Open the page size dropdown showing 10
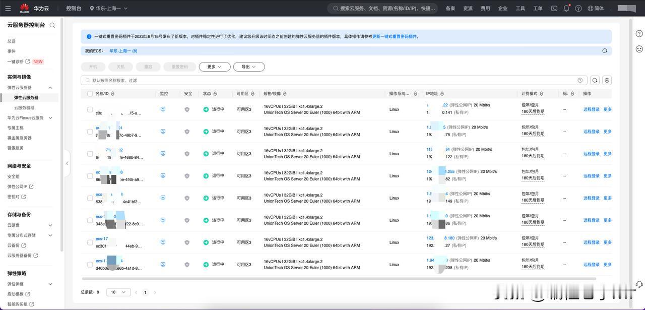 tap(118, 292)
